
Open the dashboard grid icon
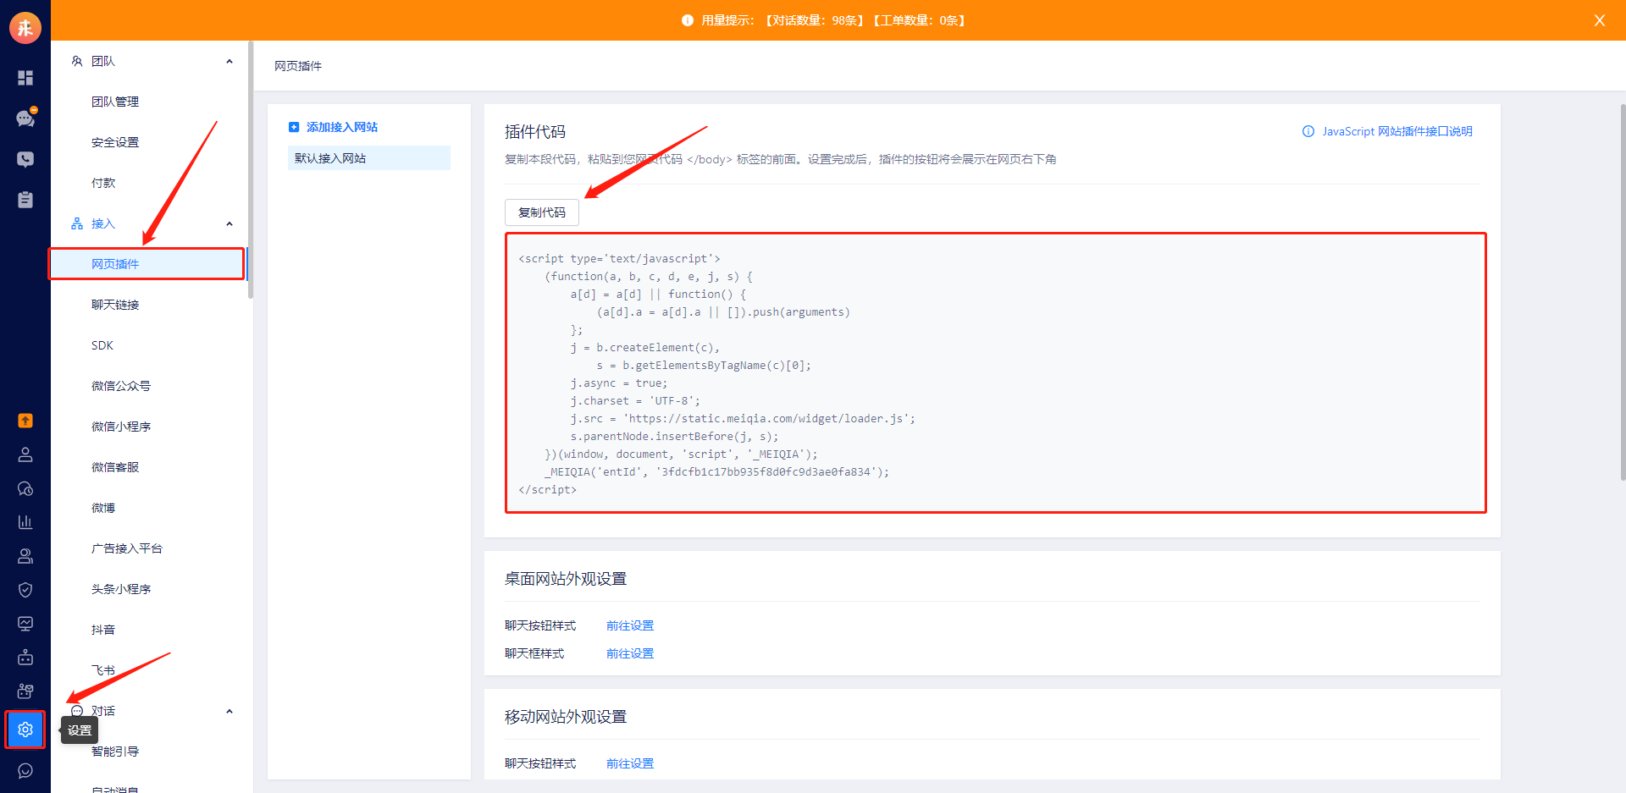coord(25,78)
